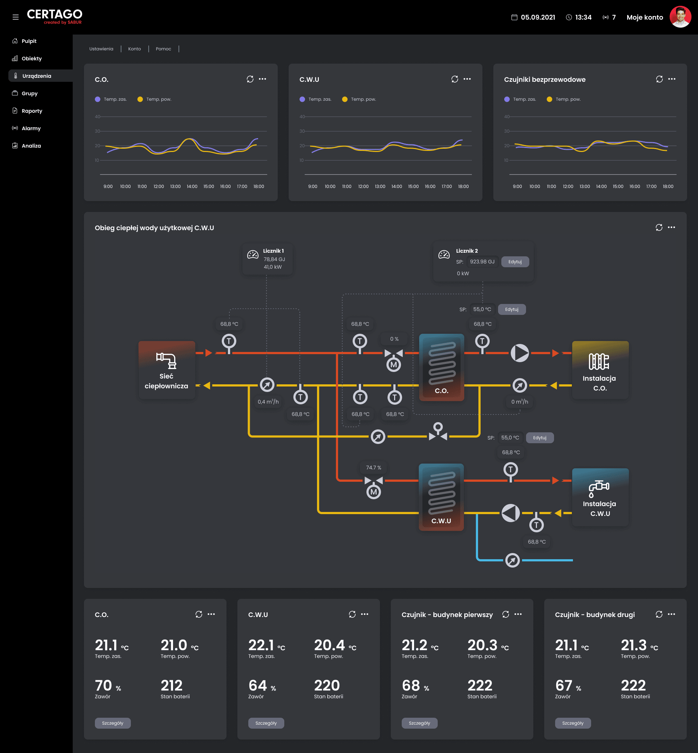This screenshot has height=753, width=698.
Task: Click the 923.98 GJ setpoint field
Action: [x=482, y=262]
